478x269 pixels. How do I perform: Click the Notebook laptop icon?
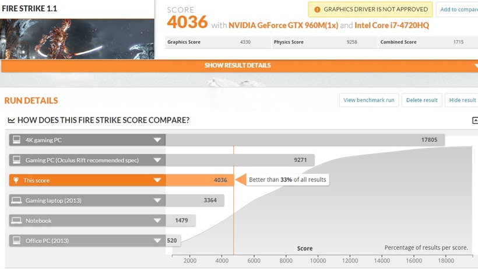tap(16, 221)
